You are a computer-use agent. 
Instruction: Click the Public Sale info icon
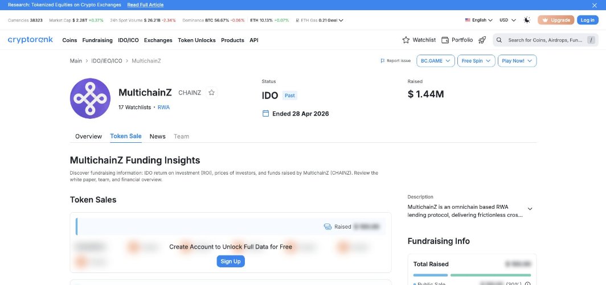pos(527,284)
